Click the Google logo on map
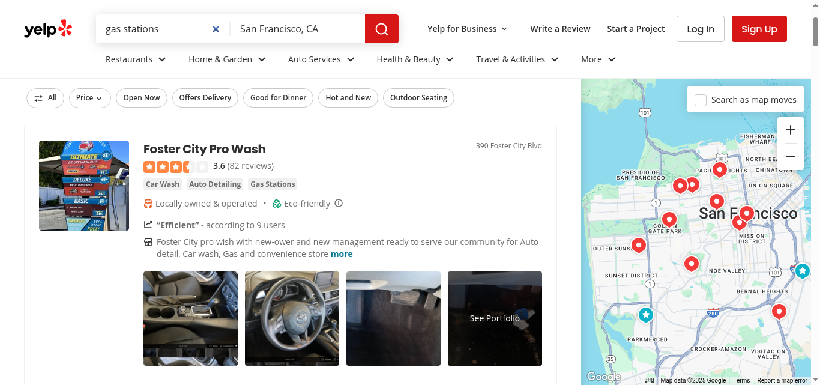The height and width of the screenshot is (385, 820). (x=603, y=377)
